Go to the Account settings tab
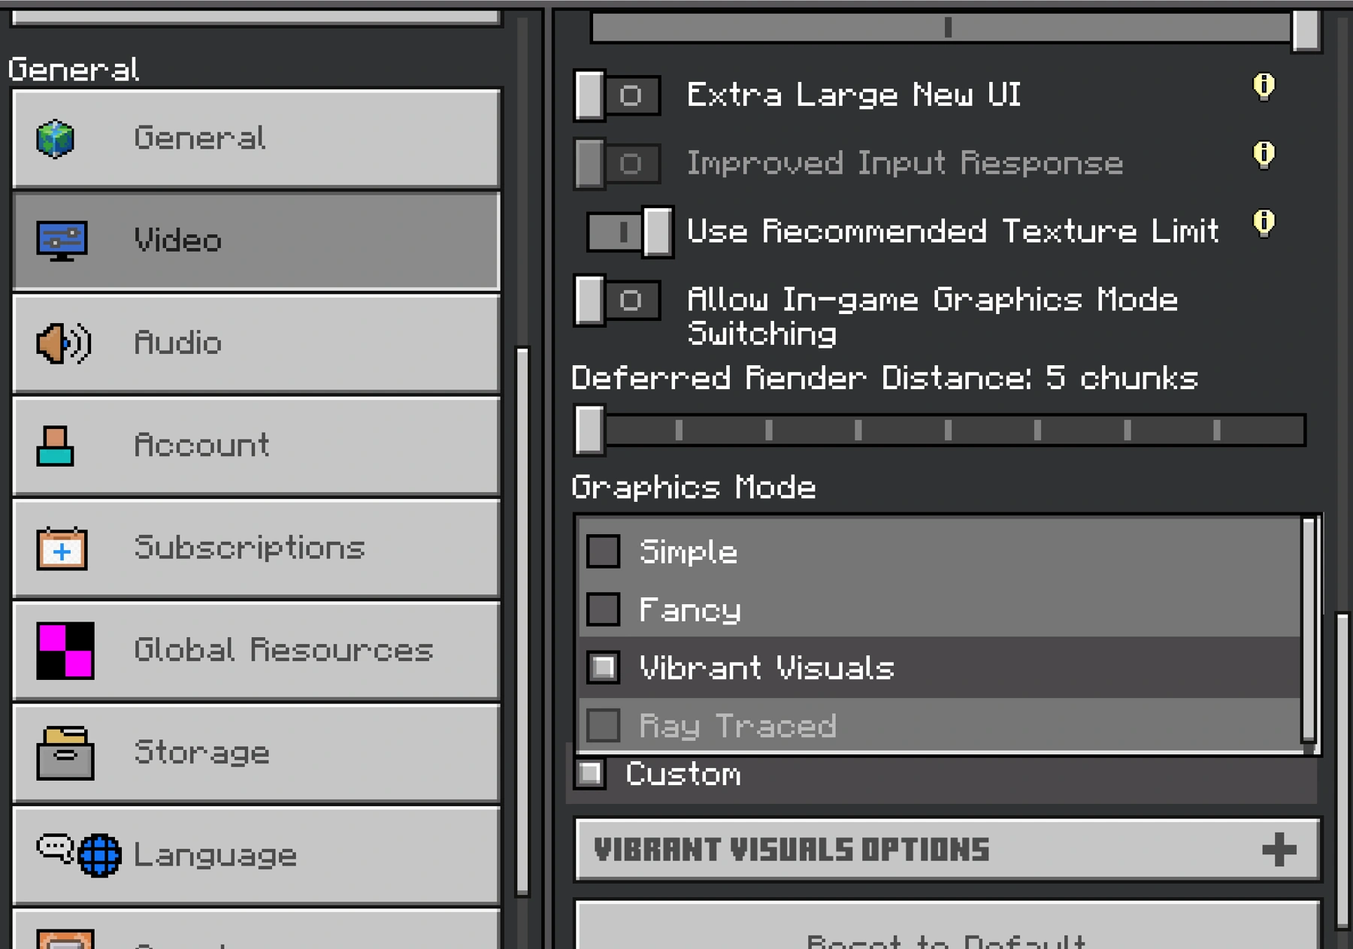 tap(256, 446)
